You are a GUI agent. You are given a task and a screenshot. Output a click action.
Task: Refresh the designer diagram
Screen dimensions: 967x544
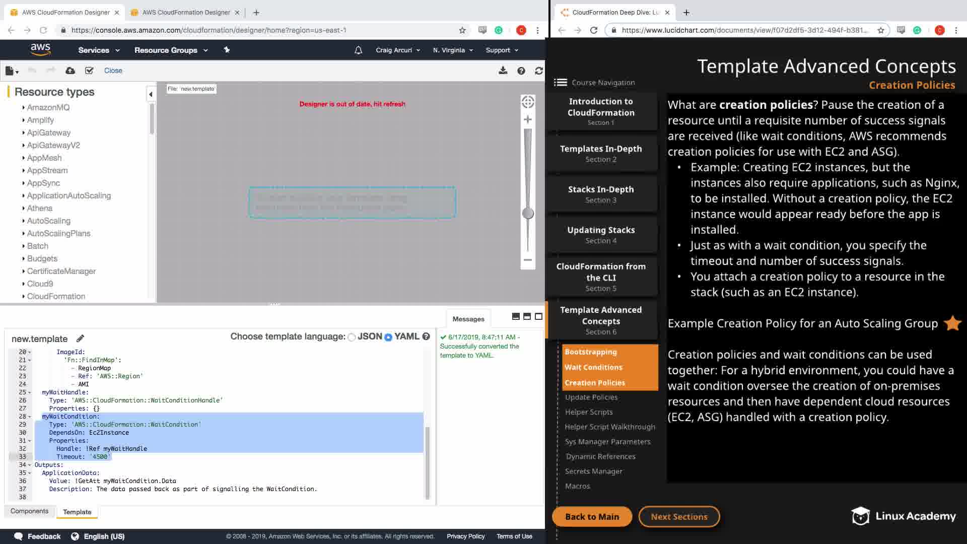[x=538, y=71]
